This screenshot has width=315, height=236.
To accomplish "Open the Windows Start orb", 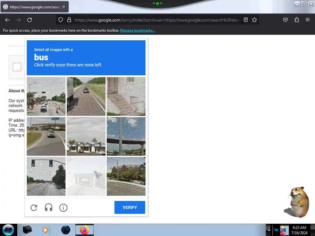I will [x=8, y=230].
